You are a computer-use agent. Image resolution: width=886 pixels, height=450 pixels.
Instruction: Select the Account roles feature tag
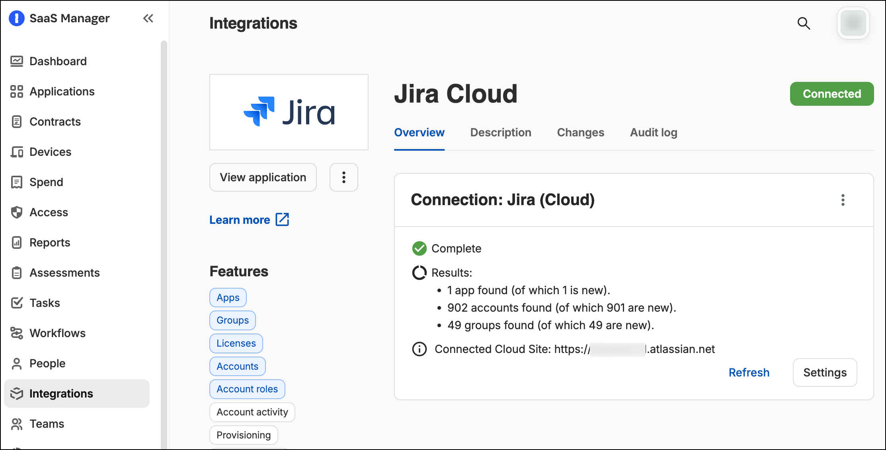click(x=247, y=389)
